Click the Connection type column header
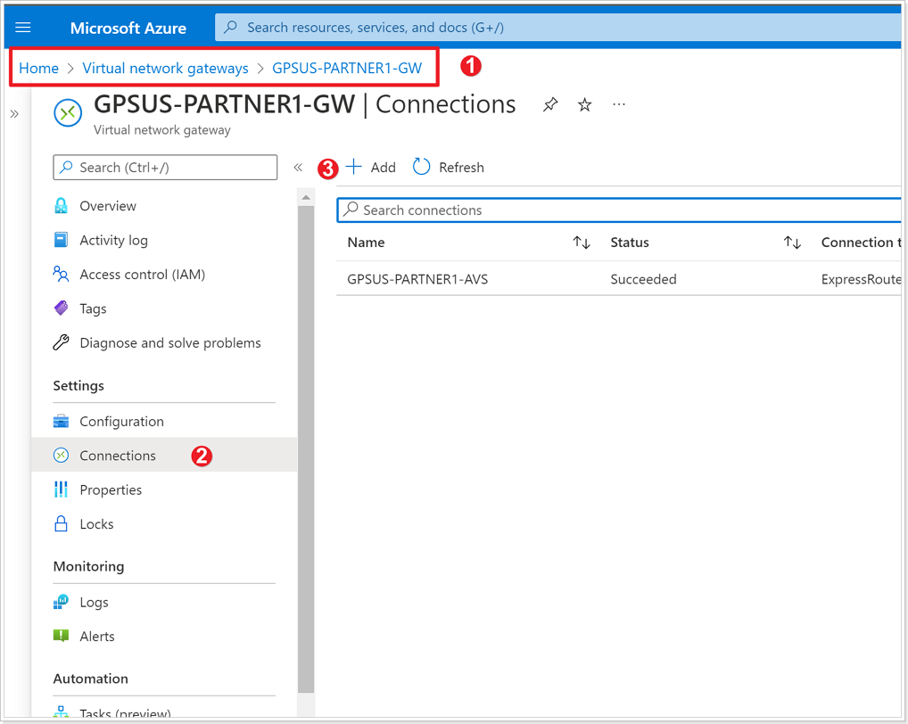This screenshot has height=724, width=908. click(x=861, y=243)
